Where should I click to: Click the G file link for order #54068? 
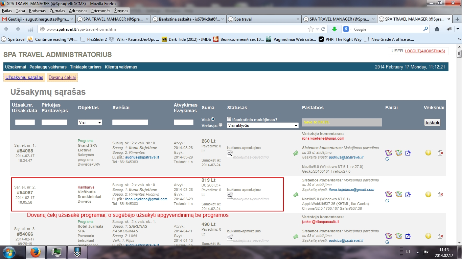[x=387, y=159]
